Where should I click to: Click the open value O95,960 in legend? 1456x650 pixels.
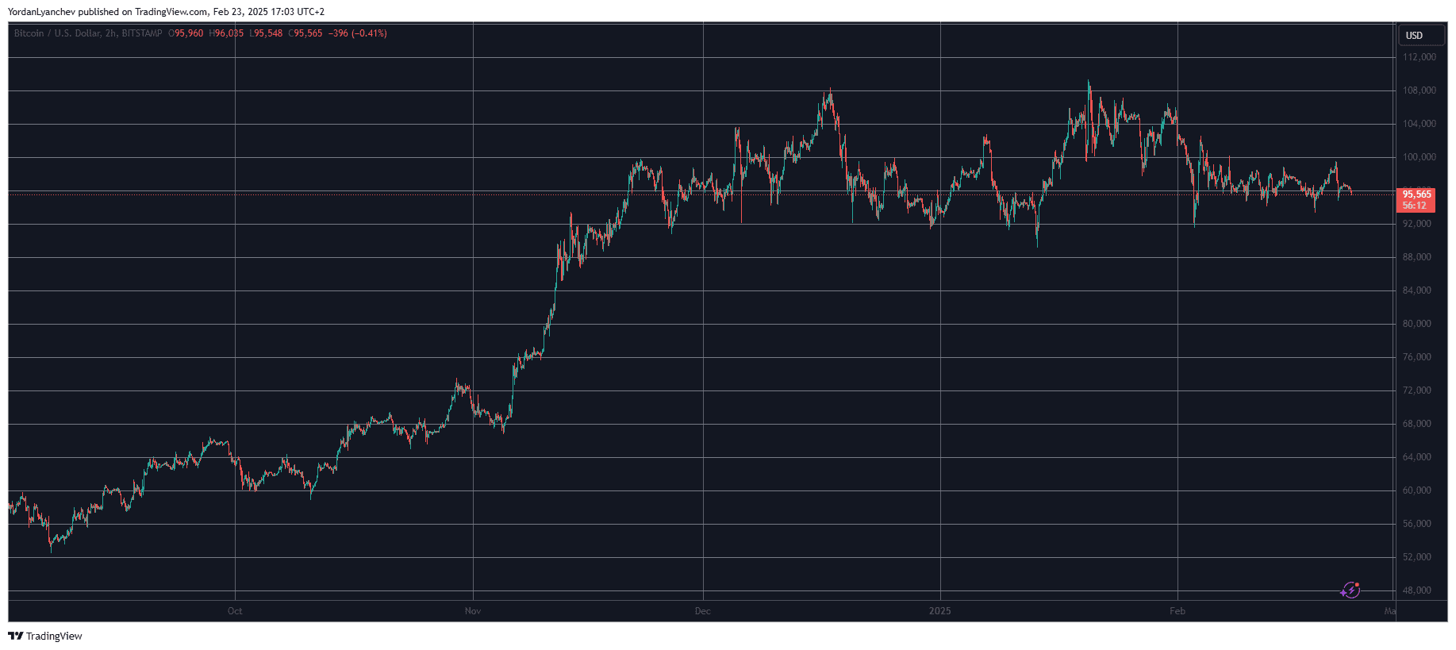186,33
